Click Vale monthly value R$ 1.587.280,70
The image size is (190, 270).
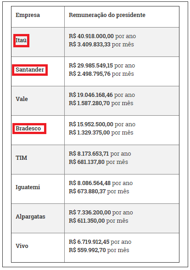(89, 103)
